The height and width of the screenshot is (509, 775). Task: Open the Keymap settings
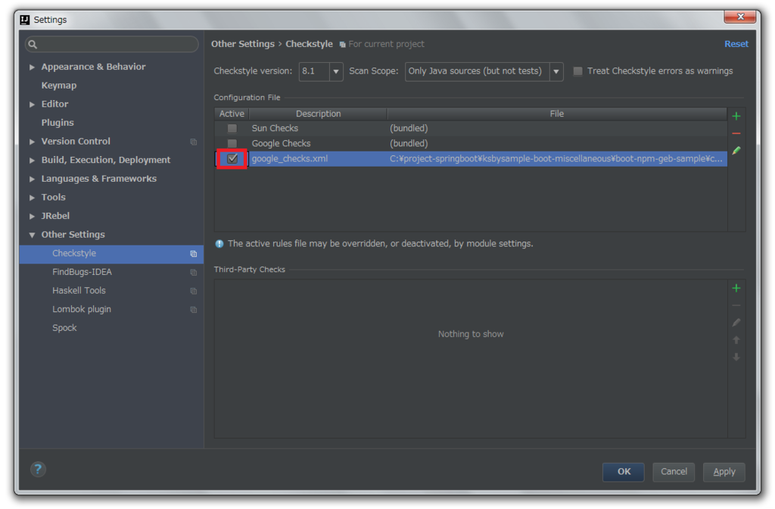point(59,86)
